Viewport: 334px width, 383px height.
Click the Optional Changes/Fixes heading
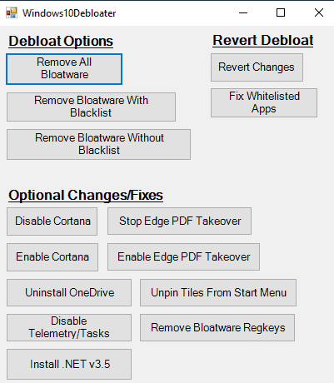[x=86, y=196]
